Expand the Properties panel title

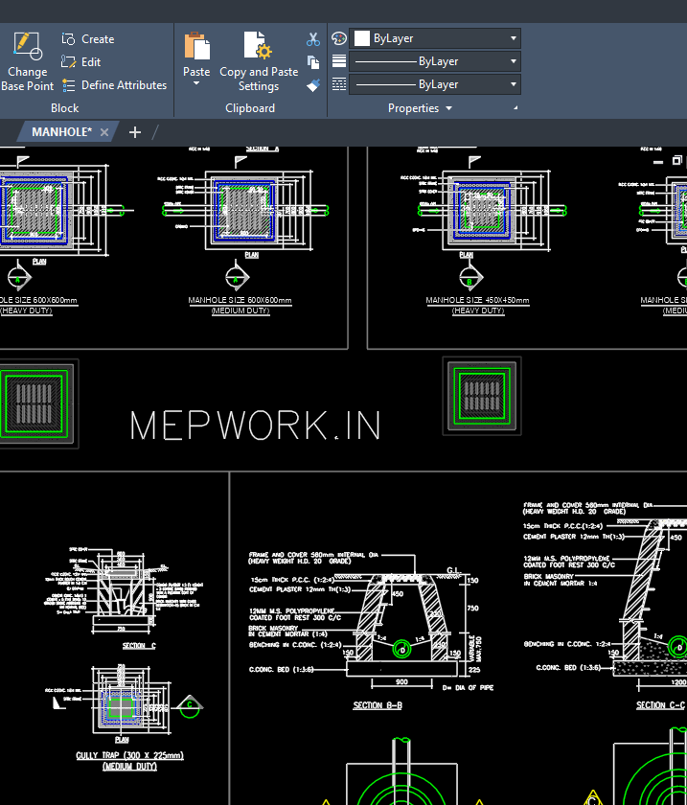tap(420, 108)
